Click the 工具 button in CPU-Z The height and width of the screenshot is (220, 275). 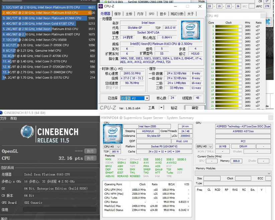point(151,107)
